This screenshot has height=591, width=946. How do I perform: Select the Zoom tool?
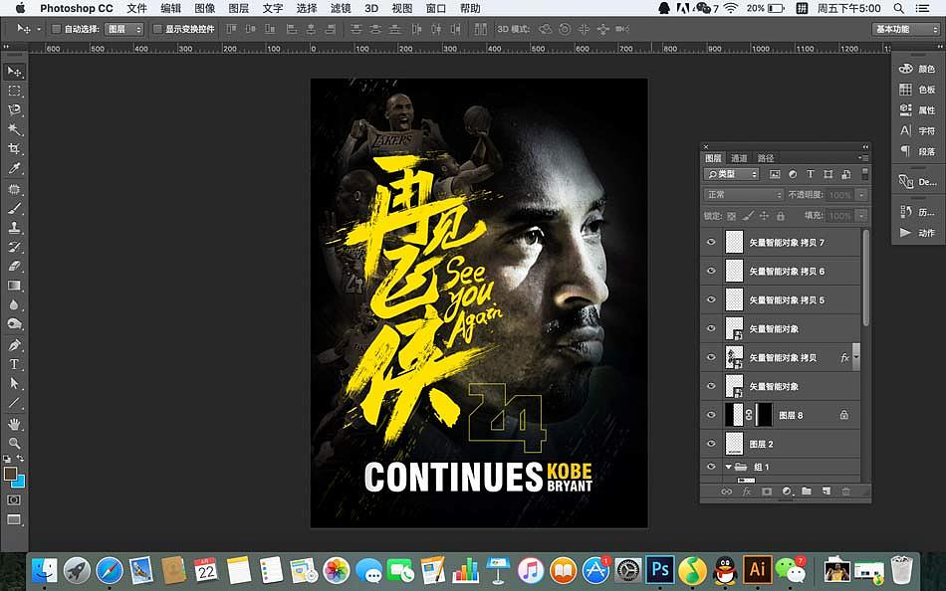pos(15,443)
